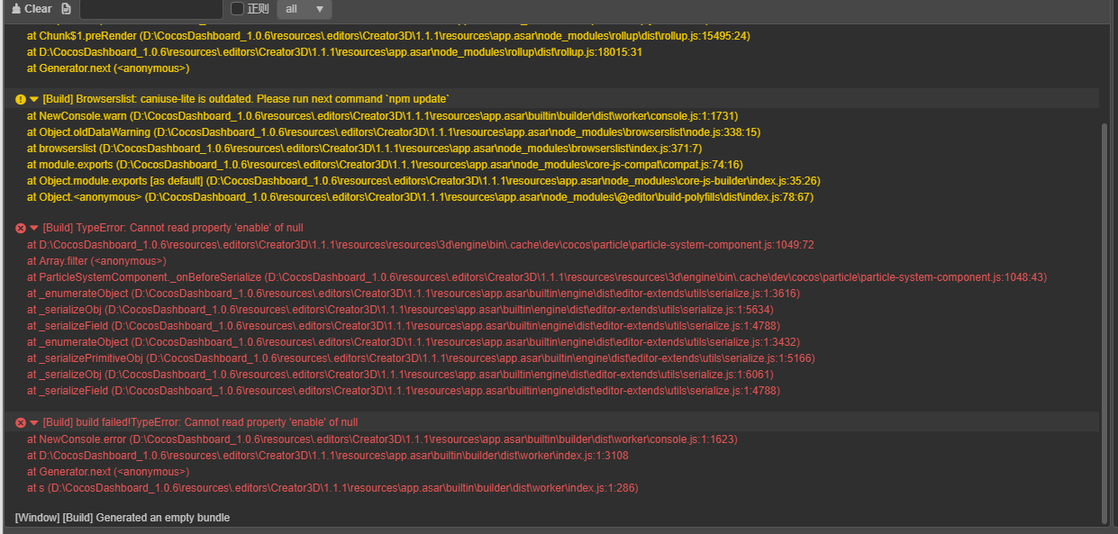Click the Clear button label

[x=38, y=9]
